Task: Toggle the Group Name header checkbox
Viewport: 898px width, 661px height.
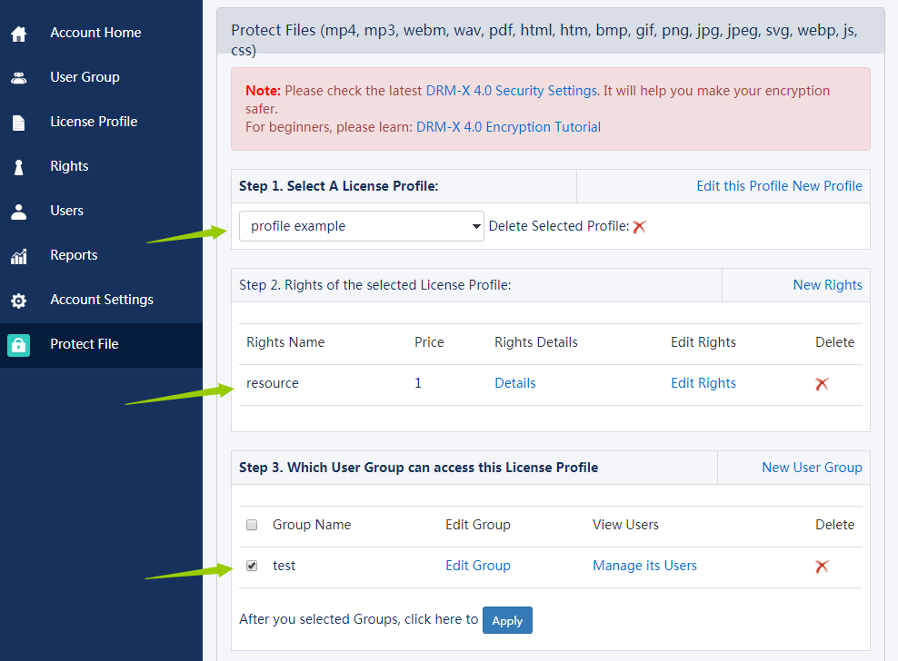Action: click(x=252, y=524)
